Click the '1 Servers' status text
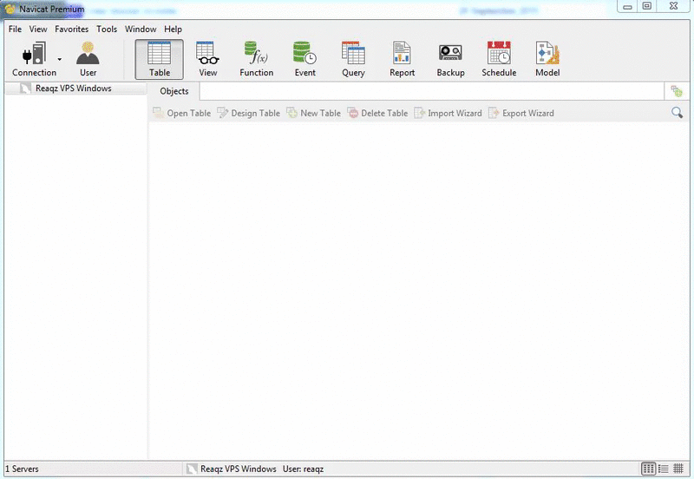This screenshot has width=694, height=479. pyautogui.click(x=22, y=469)
